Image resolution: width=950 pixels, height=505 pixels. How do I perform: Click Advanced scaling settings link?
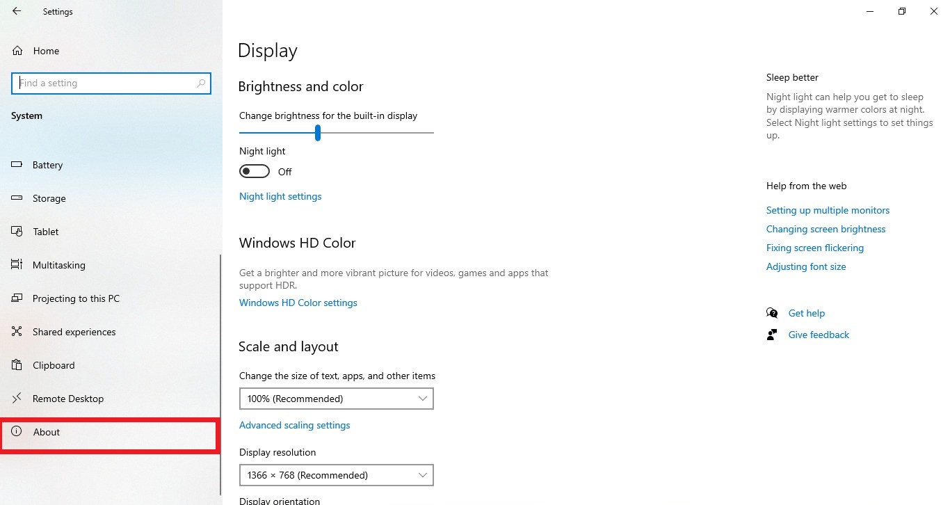tap(295, 425)
